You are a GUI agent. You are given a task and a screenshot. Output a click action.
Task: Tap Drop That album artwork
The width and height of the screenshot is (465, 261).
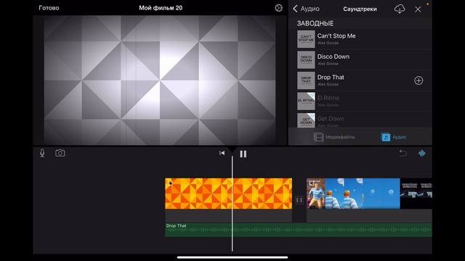coord(306,80)
